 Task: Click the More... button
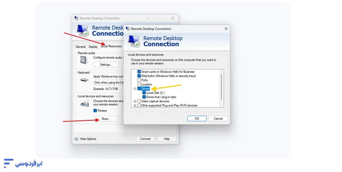pos(106,119)
